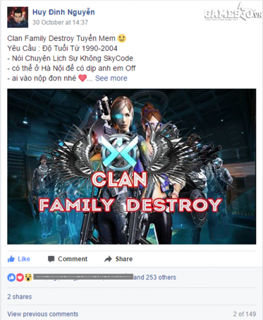Open the 2 shares list
The height and width of the screenshot is (320, 263).
(x=20, y=297)
